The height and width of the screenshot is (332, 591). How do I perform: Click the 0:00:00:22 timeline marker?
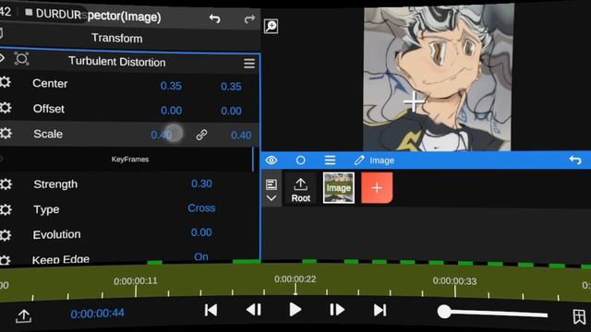click(295, 279)
